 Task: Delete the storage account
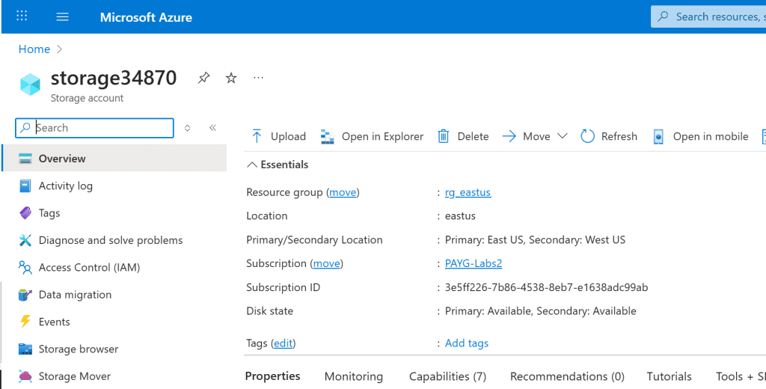[463, 136]
